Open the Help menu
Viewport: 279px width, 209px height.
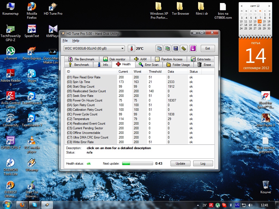coord(76,41)
